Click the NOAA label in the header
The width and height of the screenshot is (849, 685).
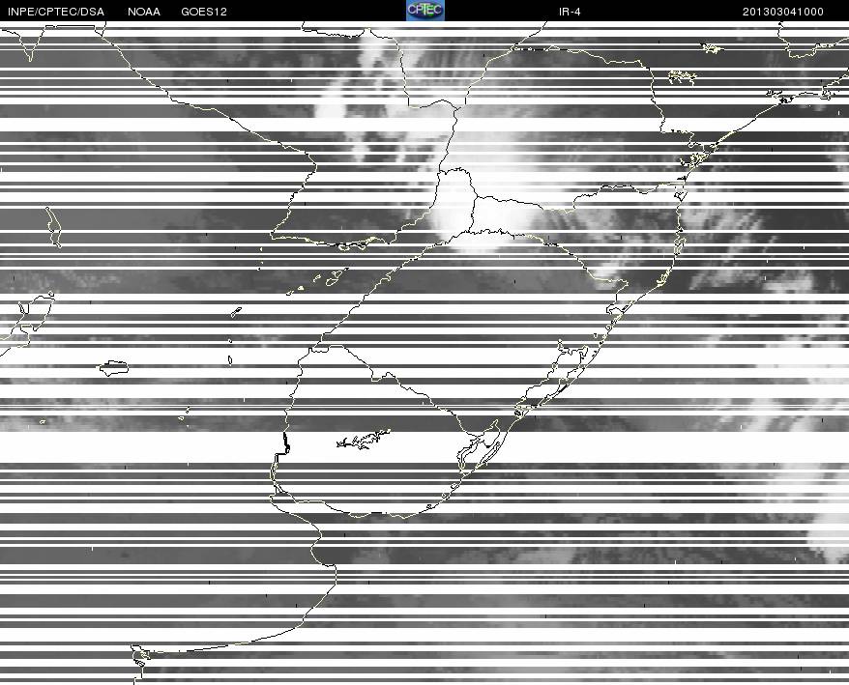click(x=144, y=12)
